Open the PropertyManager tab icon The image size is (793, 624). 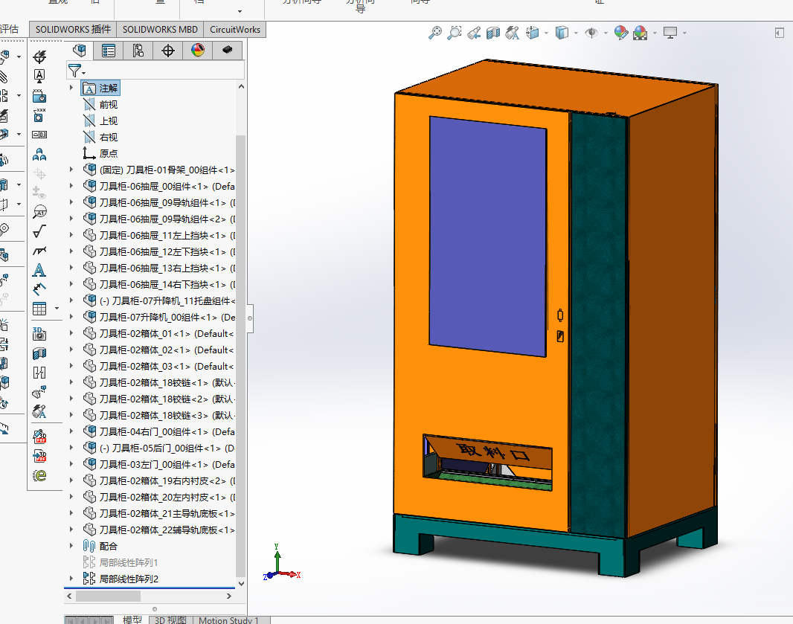pyautogui.click(x=108, y=50)
